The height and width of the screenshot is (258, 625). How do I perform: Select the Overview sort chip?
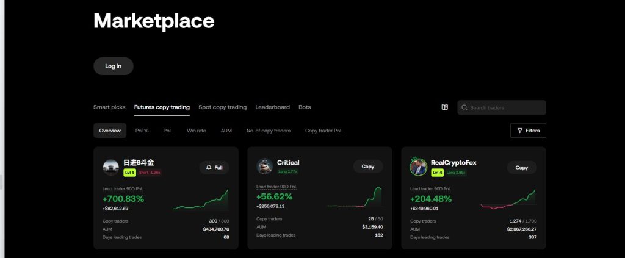(110, 131)
